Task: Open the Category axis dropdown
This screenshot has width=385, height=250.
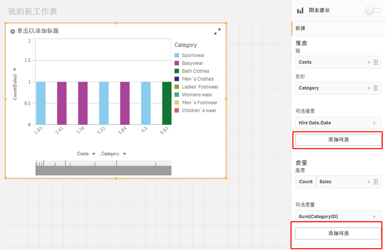Action: click(x=125, y=154)
